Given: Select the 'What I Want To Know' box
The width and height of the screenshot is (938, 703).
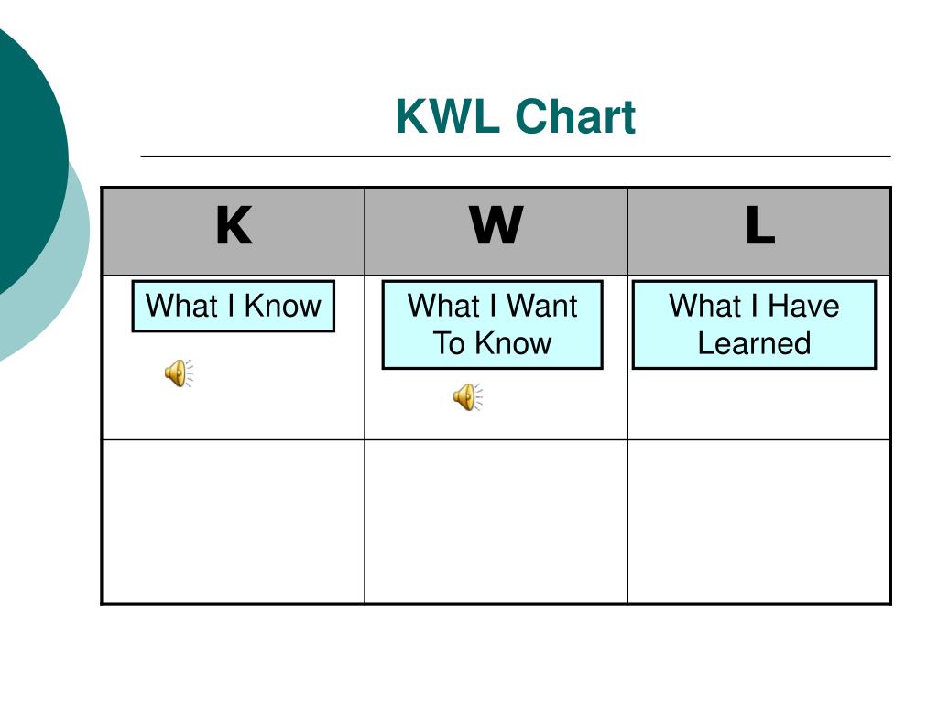Looking at the screenshot, I should [x=492, y=325].
